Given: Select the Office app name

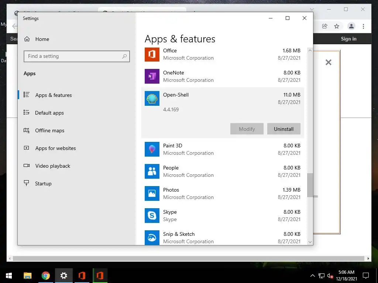Looking at the screenshot, I should pyautogui.click(x=170, y=50).
